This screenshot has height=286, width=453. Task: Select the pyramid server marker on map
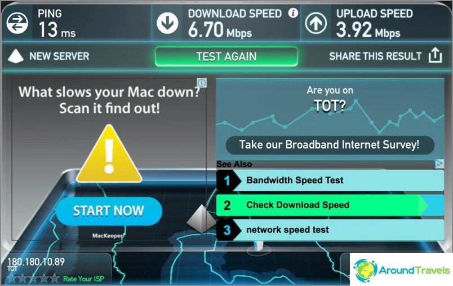point(202,219)
